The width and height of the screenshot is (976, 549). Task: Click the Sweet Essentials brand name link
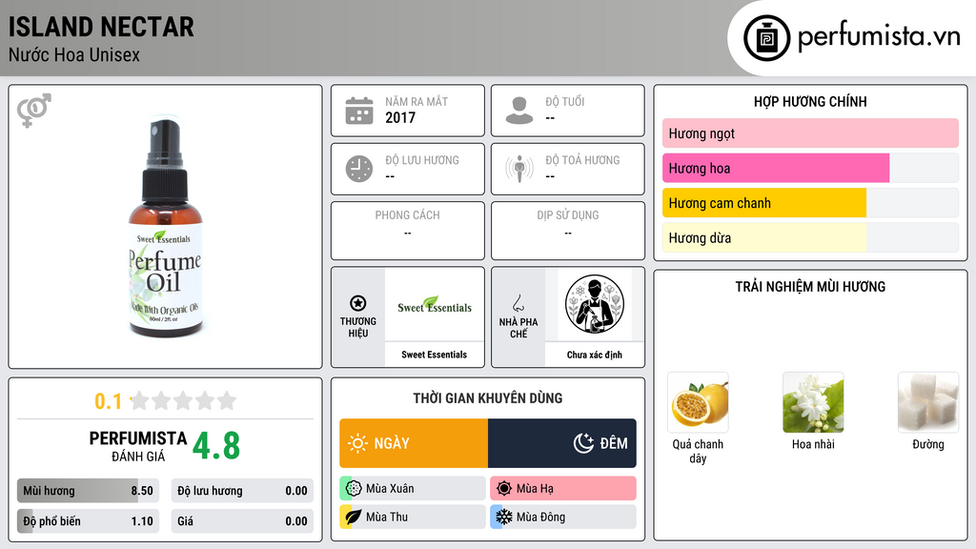(x=434, y=355)
